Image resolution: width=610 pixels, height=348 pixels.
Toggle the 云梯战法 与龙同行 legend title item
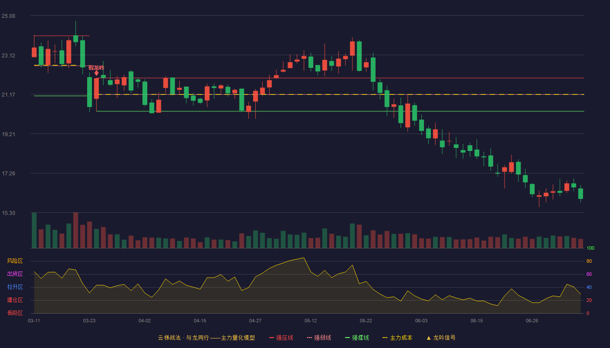pyautogui.click(x=206, y=338)
